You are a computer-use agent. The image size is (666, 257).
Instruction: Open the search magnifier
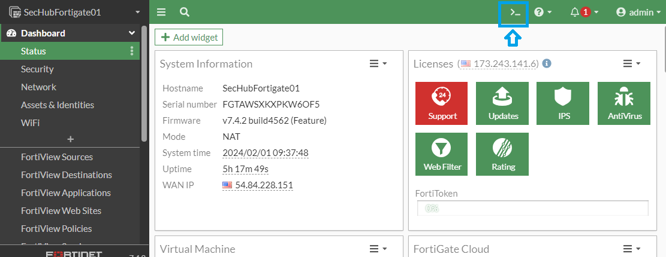tap(185, 13)
